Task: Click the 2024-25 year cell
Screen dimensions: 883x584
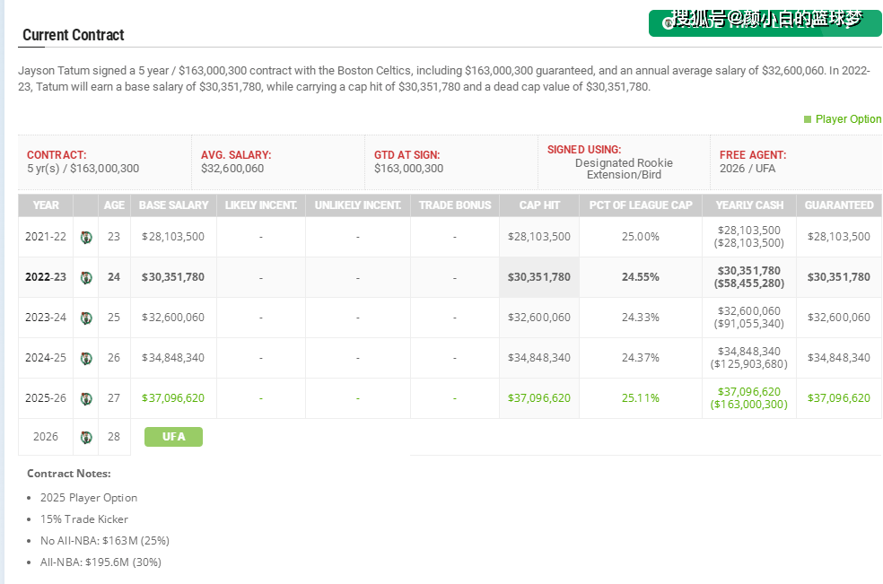Action: click(x=46, y=358)
